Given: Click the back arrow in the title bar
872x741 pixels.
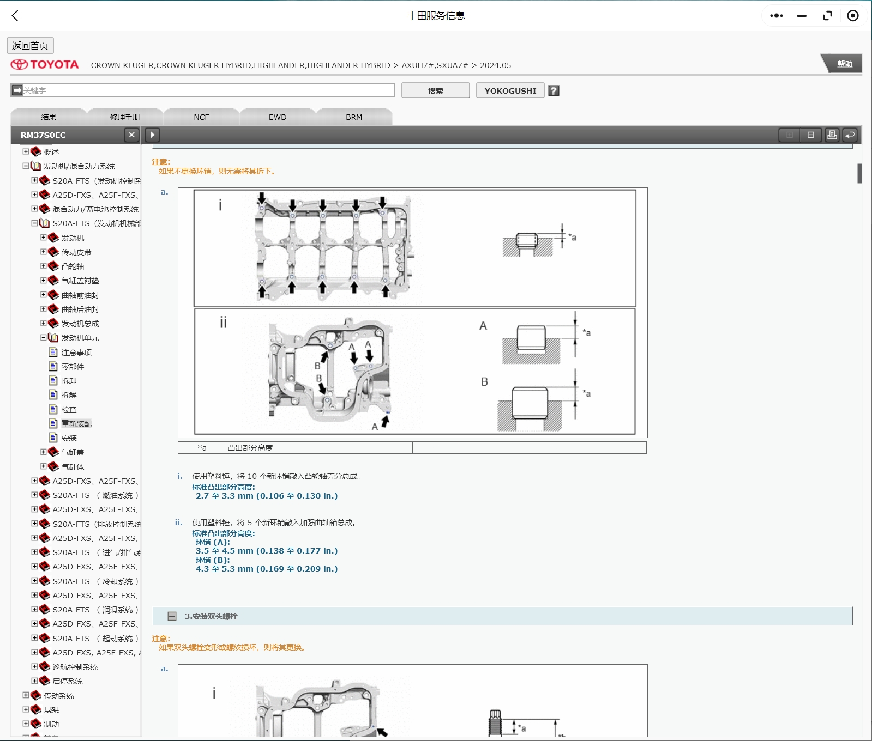Looking at the screenshot, I should [15, 16].
